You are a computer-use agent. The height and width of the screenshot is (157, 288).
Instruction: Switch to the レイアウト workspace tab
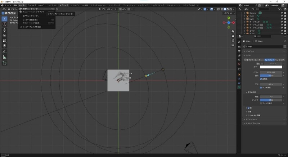53,5
